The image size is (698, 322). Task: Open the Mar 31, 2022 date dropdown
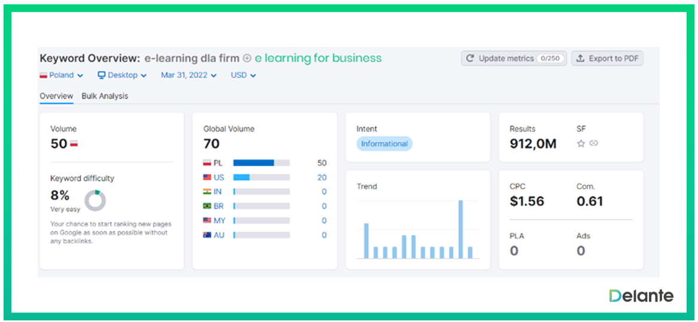tap(188, 75)
